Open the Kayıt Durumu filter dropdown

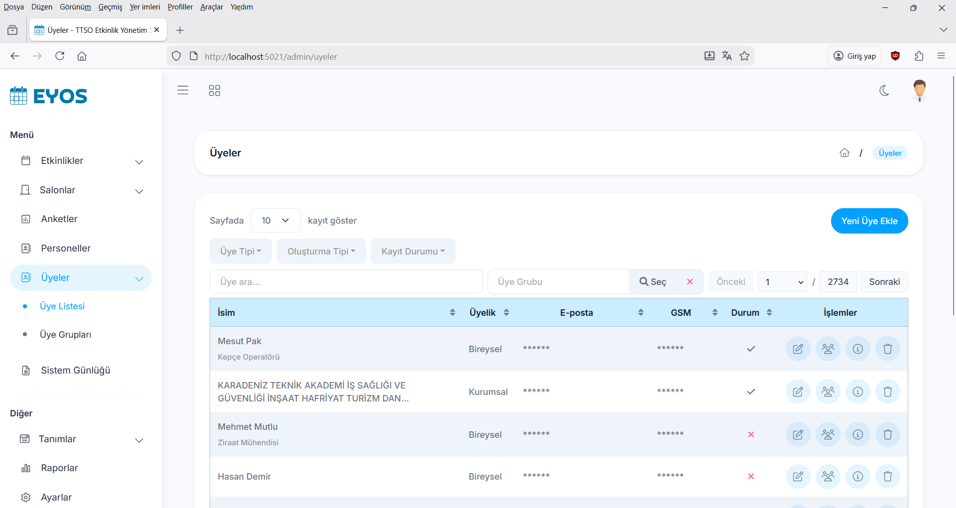pyautogui.click(x=413, y=252)
